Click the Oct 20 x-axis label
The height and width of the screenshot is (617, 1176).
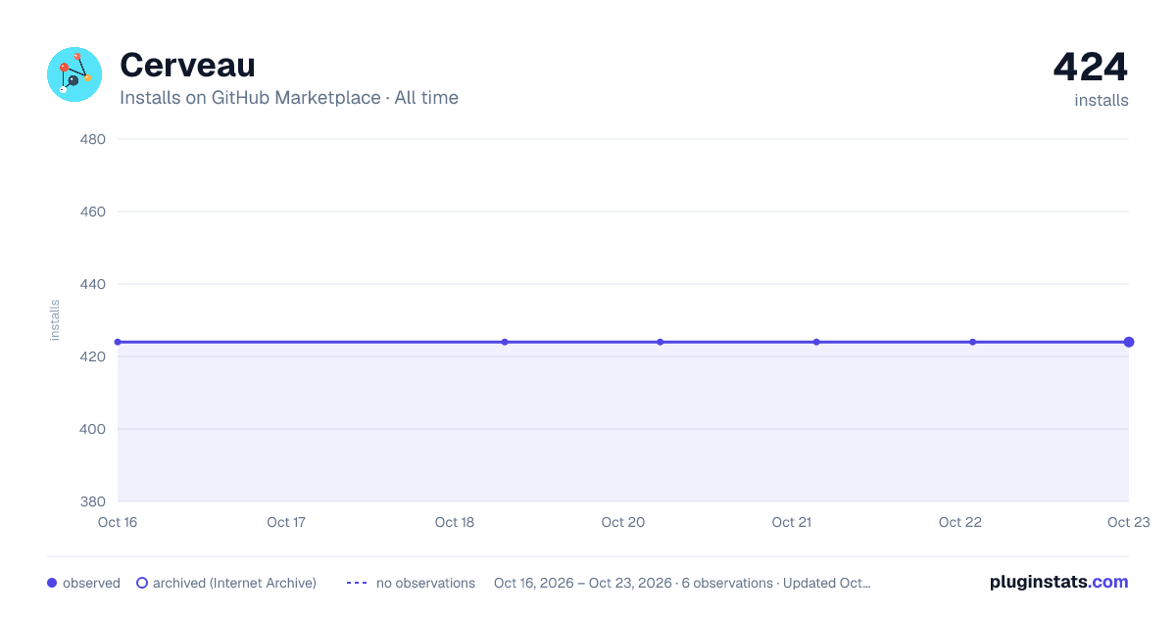coord(623,522)
